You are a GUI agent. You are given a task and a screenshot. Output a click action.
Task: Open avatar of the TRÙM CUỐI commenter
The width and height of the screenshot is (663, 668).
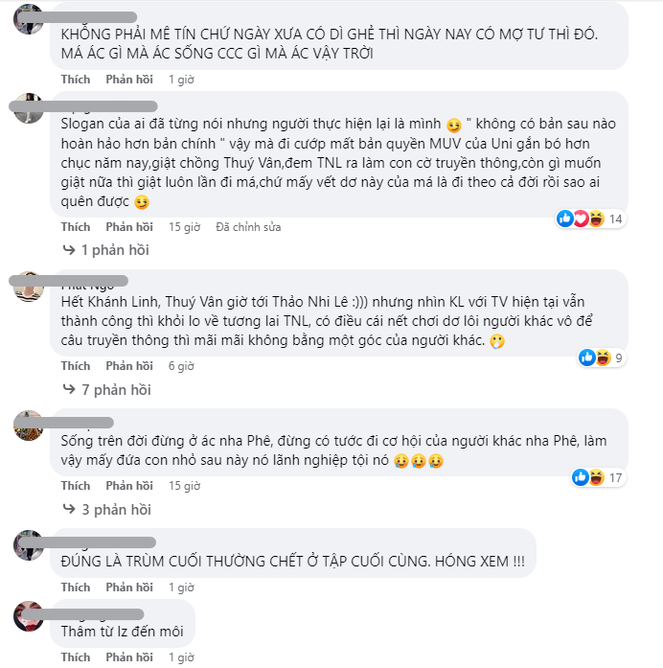(x=29, y=544)
